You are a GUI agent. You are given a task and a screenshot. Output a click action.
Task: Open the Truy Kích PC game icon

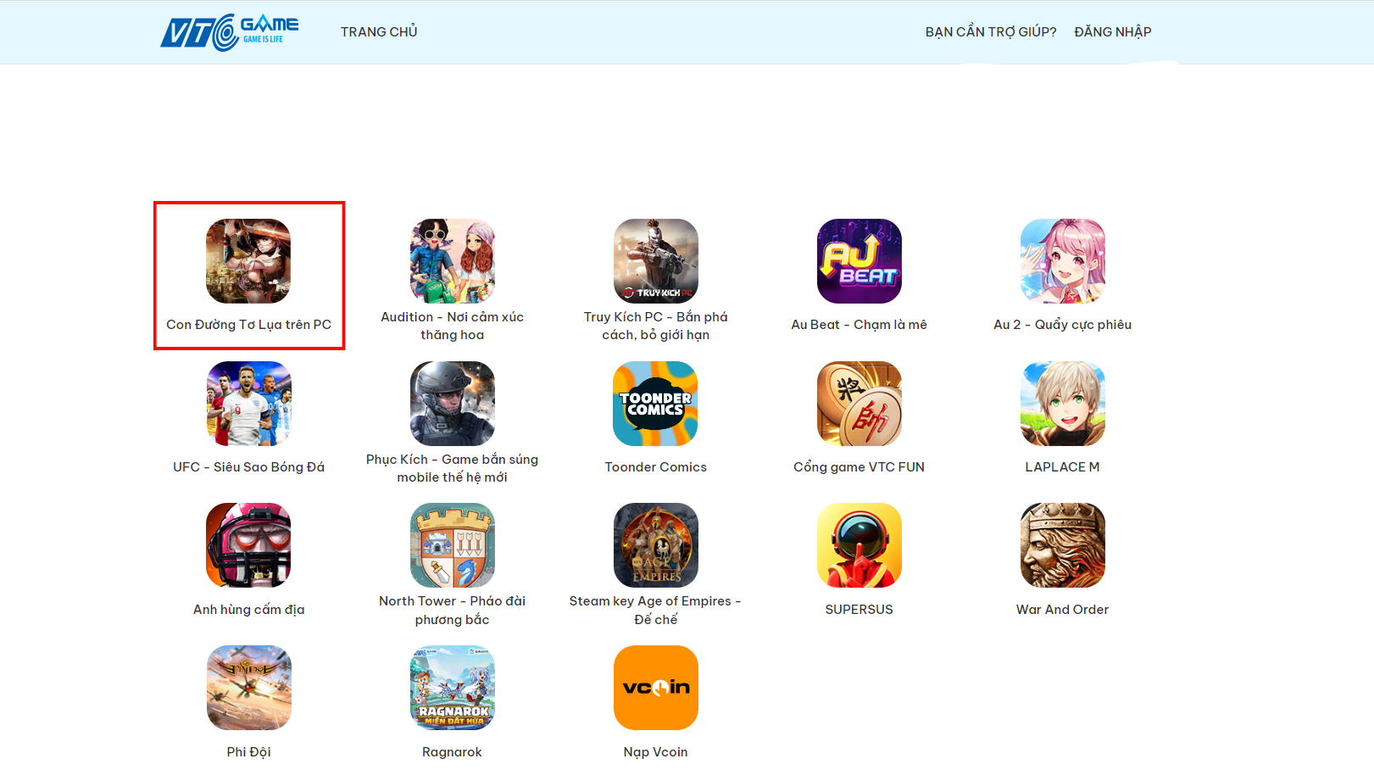coord(655,261)
